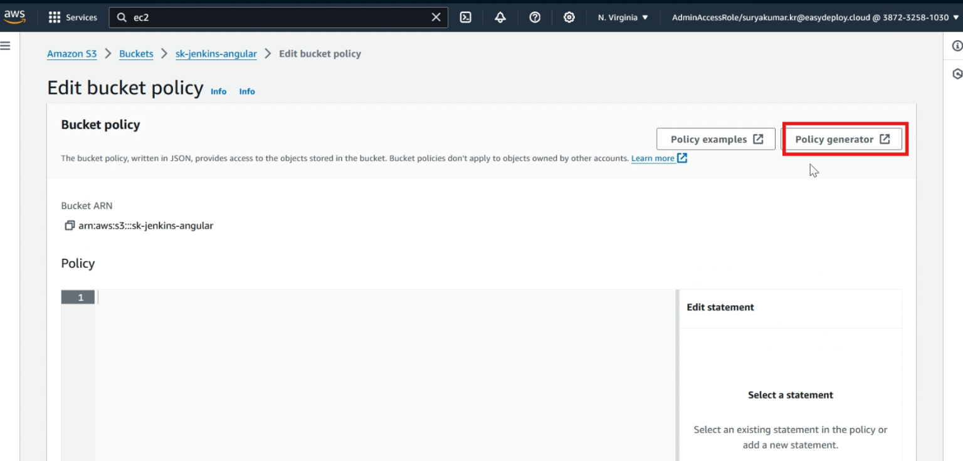View Policy examples

(x=715, y=139)
